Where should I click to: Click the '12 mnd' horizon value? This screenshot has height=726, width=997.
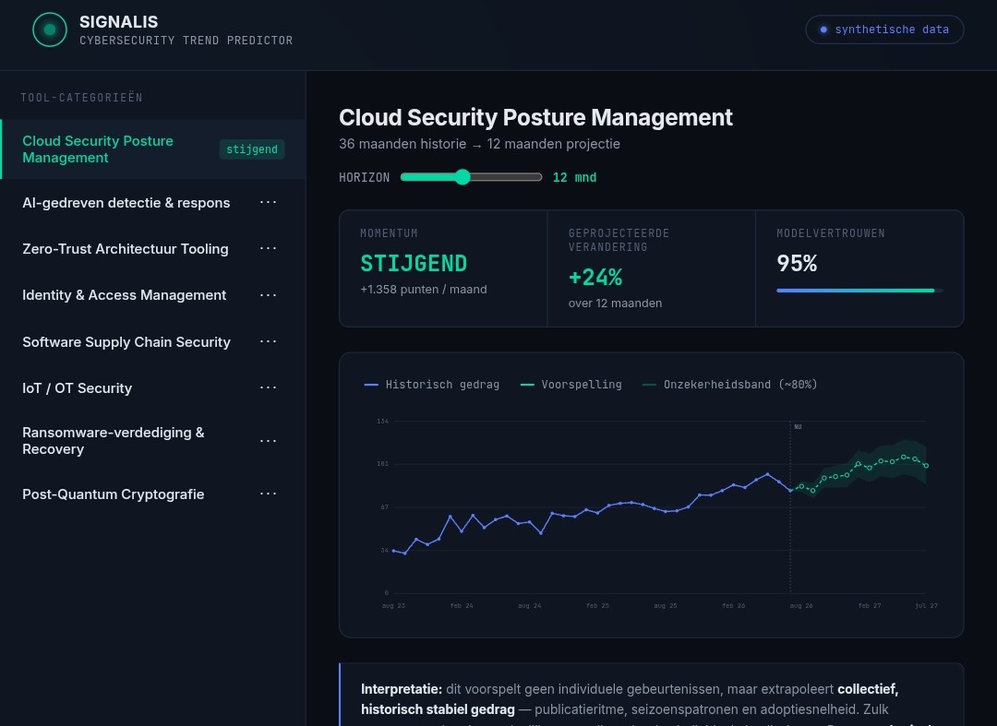pyautogui.click(x=574, y=178)
